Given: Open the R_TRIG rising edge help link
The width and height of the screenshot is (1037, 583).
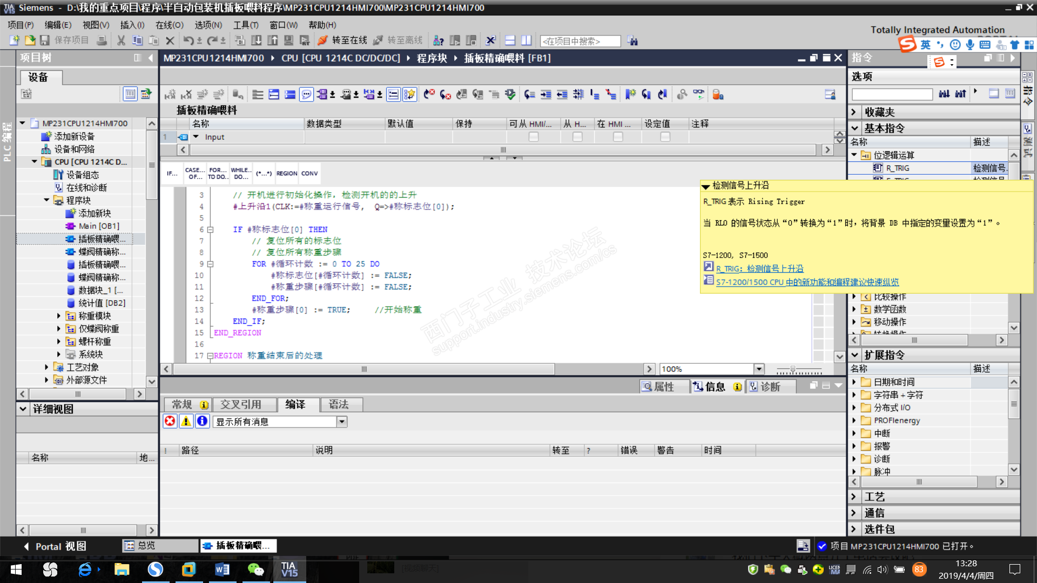Looking at the screenshot, I should pos(759,268).
